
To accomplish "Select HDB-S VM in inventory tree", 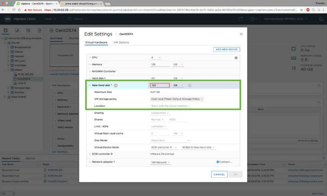I will [x=21, y=83].
